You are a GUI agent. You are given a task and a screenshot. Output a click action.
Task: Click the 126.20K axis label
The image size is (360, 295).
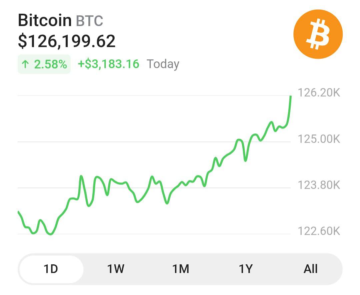coord(319,92)
